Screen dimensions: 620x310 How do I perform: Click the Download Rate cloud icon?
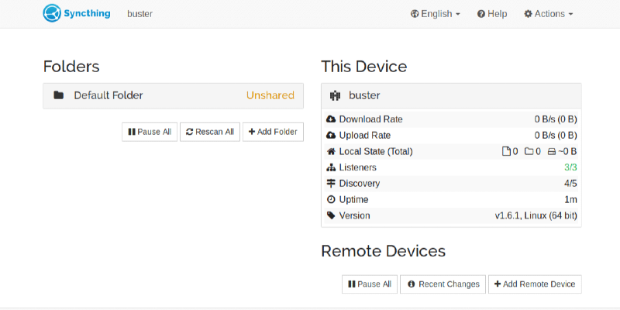[332, 119]
